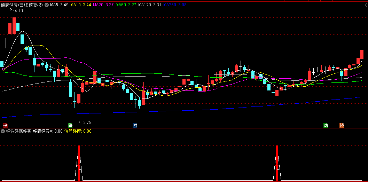Select the green MA60: 3.27 label
368x182 pixels.
pyautogui.click(x=126, y=5)
